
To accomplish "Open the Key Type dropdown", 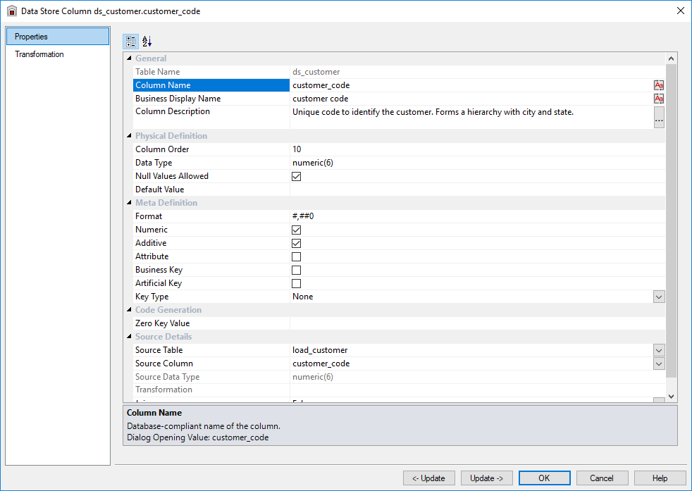I will point(659,297).
